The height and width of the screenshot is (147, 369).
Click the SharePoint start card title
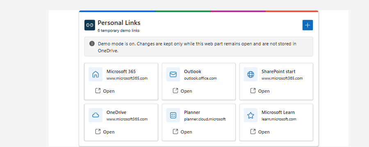(278, 71)
